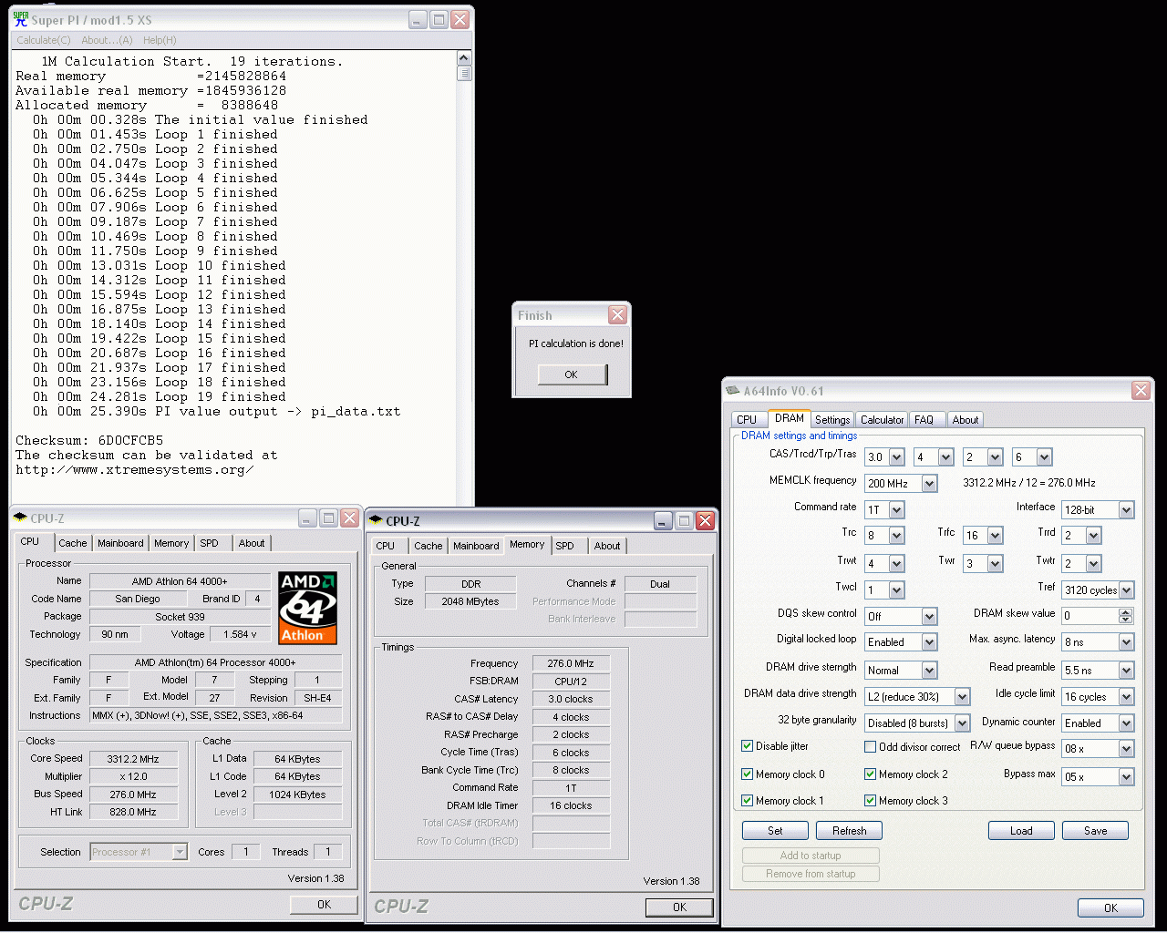Open Help(H) menu in Super PI
Screen dimensions: 1167x933
click(x=160, y=40)
